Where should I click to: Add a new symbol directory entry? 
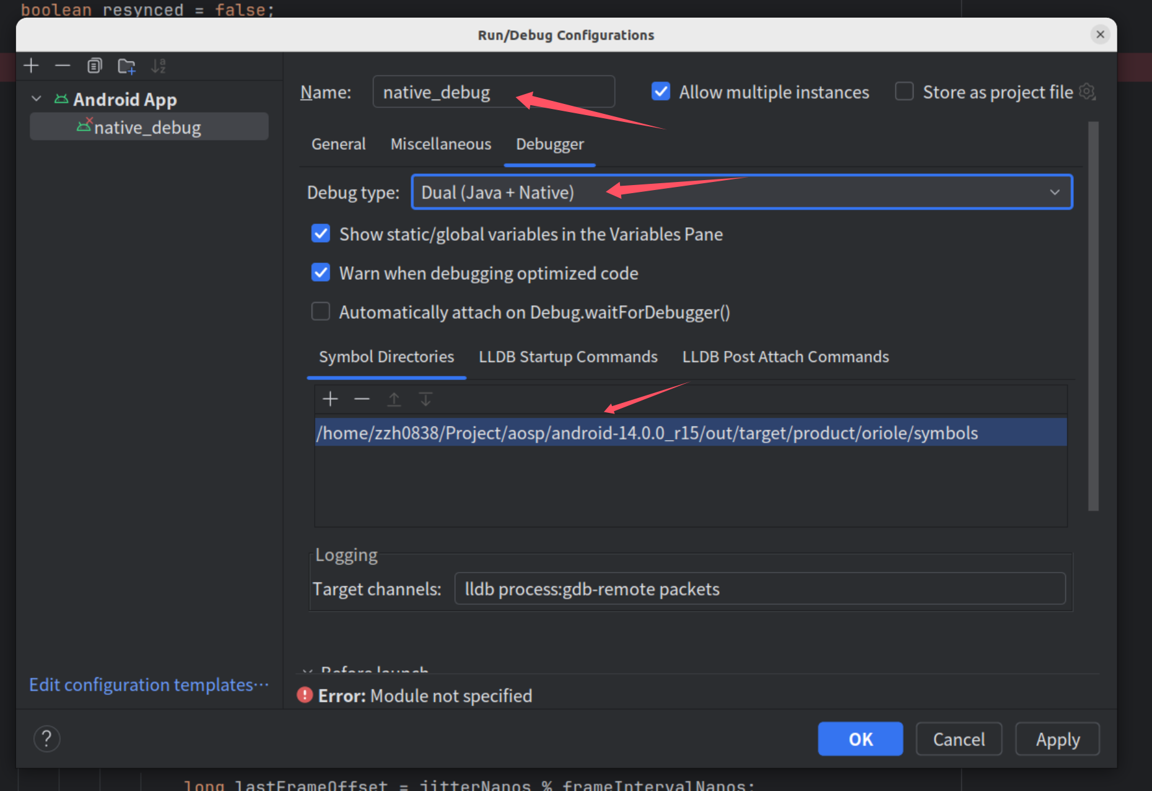(330, 399)
